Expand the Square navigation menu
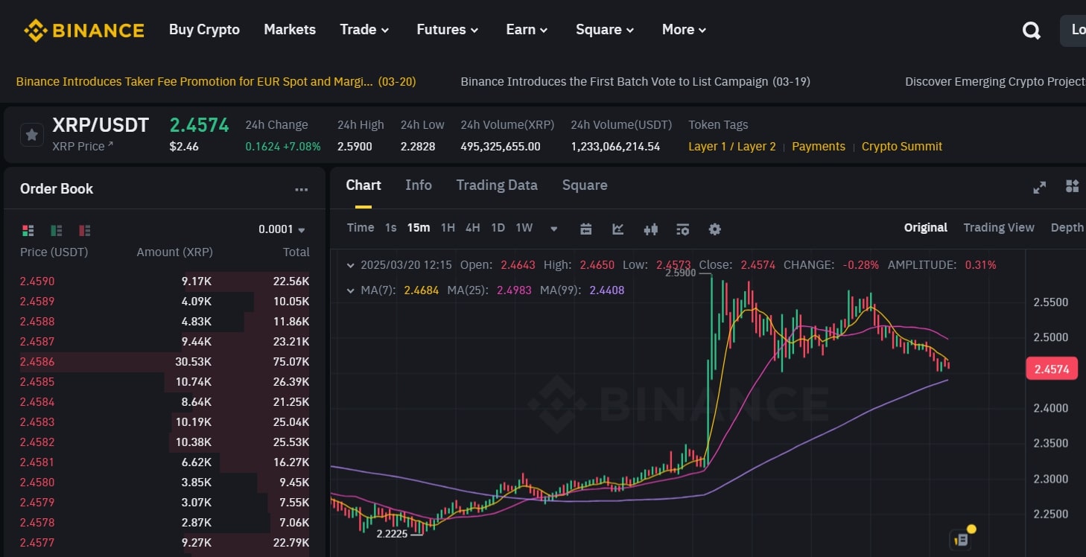The width and height of the screenshot is (1086, 557). (x=605, y=30)
